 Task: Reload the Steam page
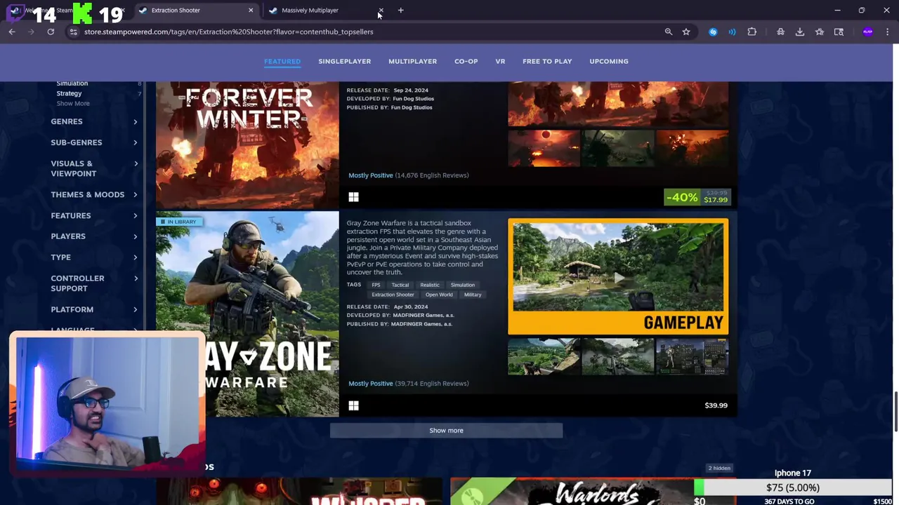51,32
